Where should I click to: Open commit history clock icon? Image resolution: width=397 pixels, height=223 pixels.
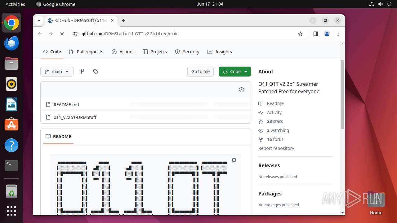click(x=242, y=90)
